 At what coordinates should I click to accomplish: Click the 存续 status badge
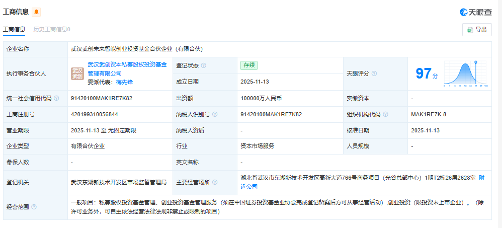tap(248, 65)
